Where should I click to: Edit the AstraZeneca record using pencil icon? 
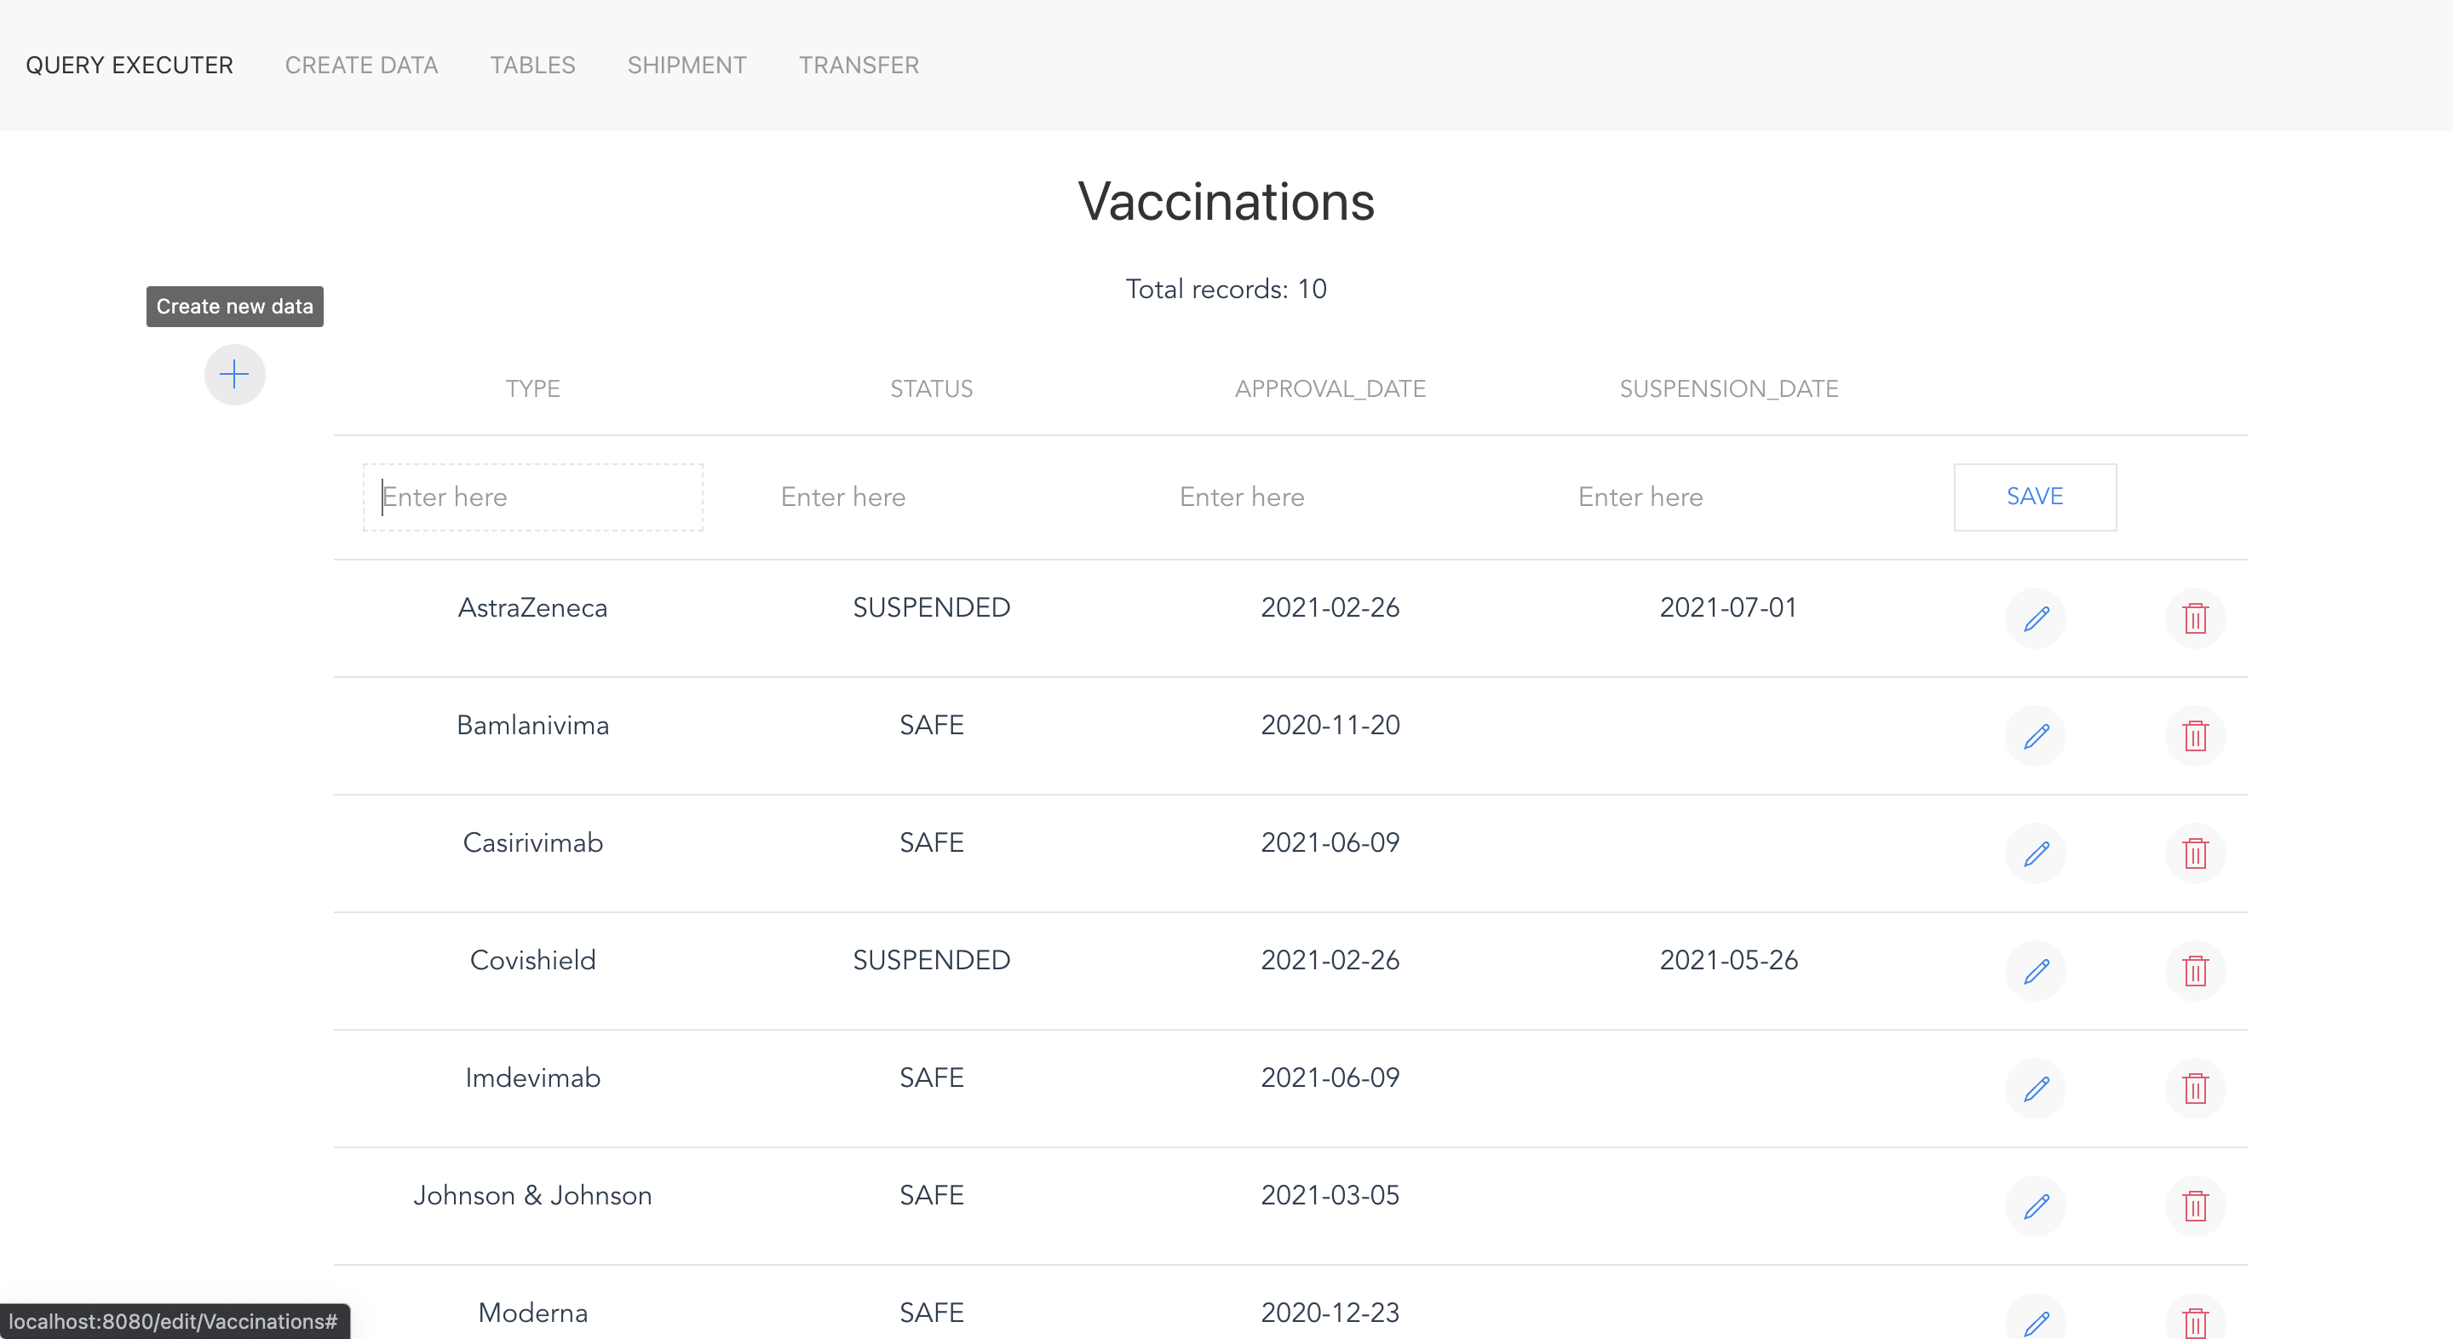click(x=2037, y=618)
